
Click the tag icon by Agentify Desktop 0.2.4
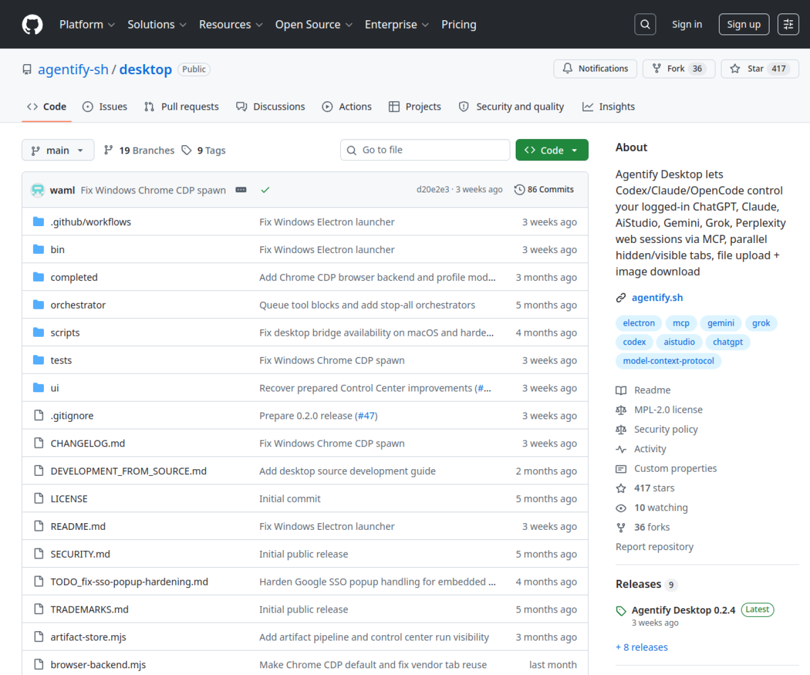point(621,611)
